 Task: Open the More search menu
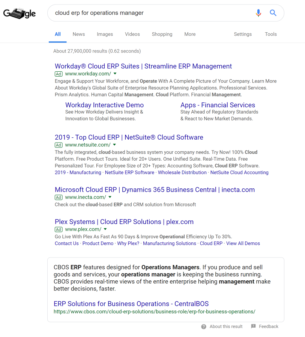click(x=190, y=34)
